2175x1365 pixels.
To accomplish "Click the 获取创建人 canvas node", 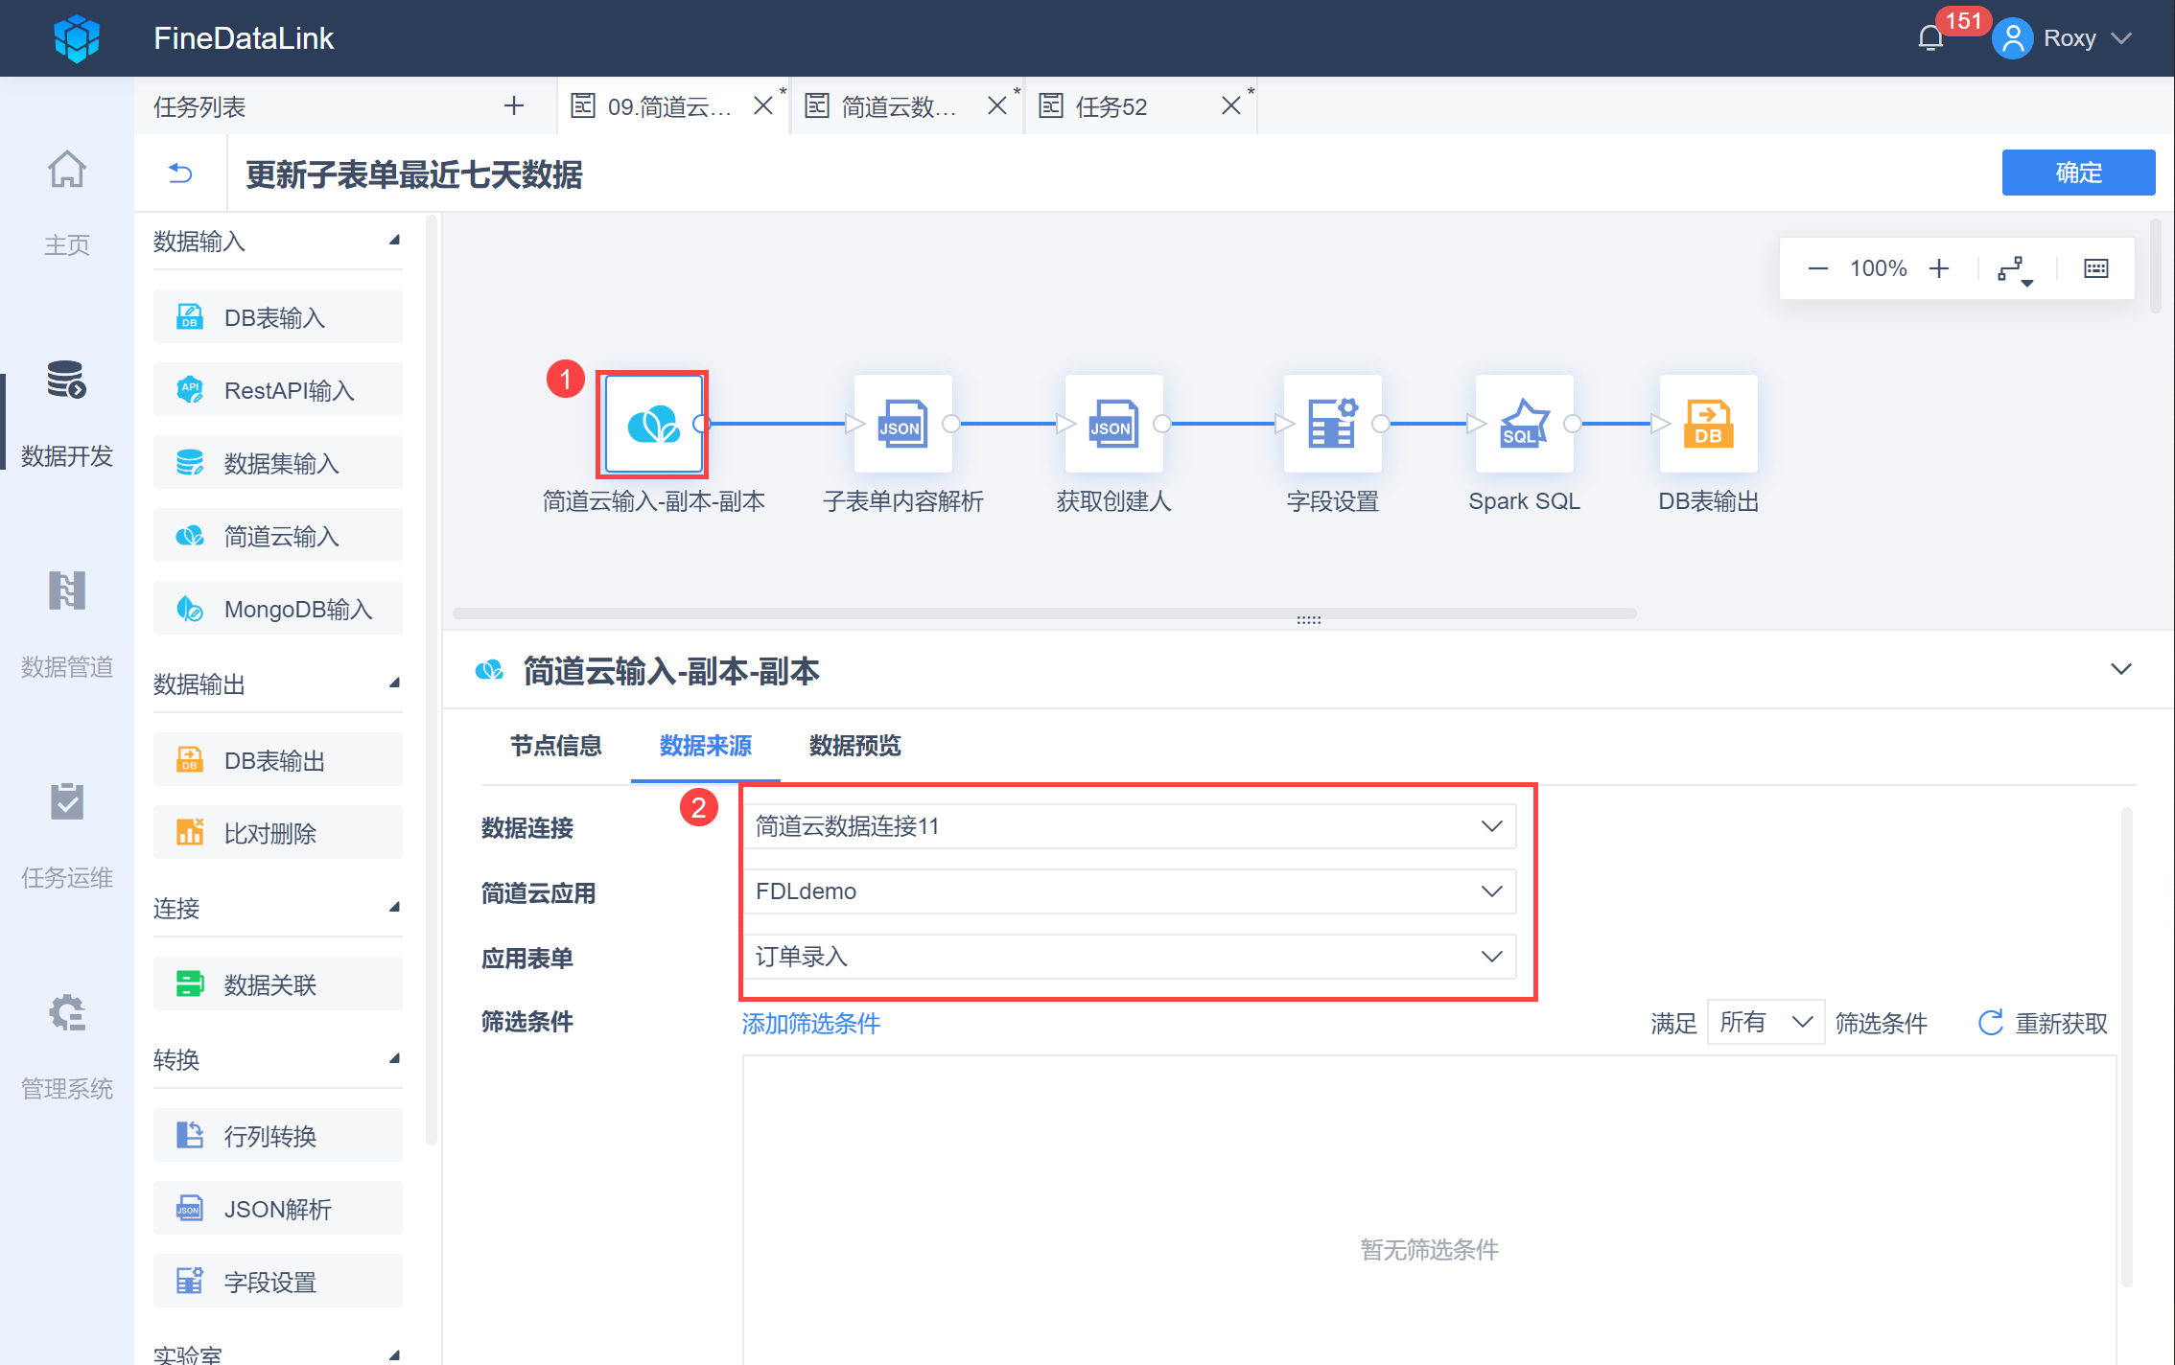I will tap(1113, 424).
